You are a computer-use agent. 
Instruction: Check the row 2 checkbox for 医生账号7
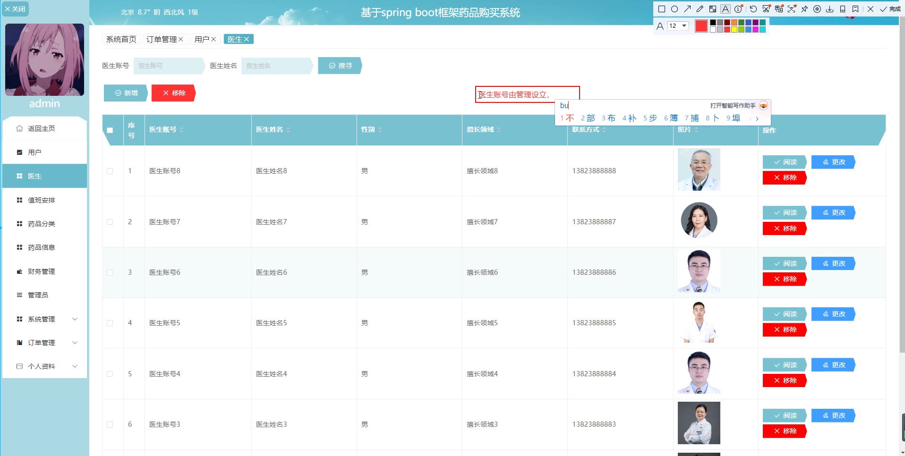click(x=110, y=222)
